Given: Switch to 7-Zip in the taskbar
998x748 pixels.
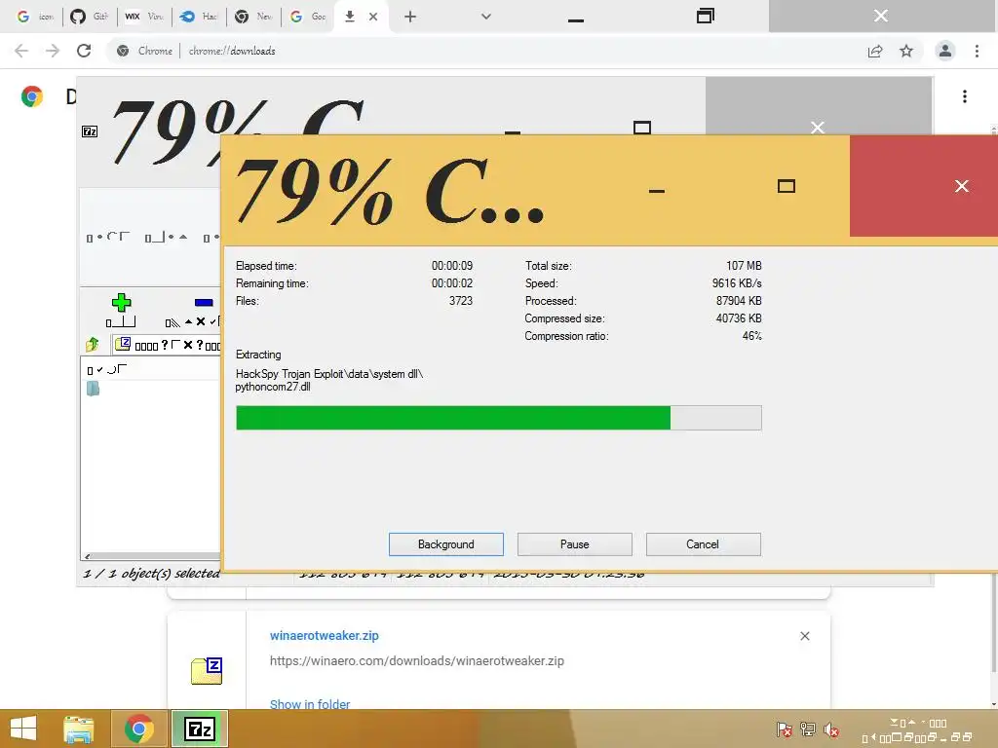Looking at the screenshot, I should coord(199,729).
